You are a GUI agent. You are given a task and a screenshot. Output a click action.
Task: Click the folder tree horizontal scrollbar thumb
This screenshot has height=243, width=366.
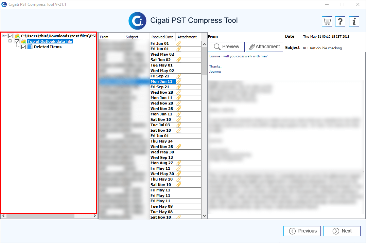40,216
